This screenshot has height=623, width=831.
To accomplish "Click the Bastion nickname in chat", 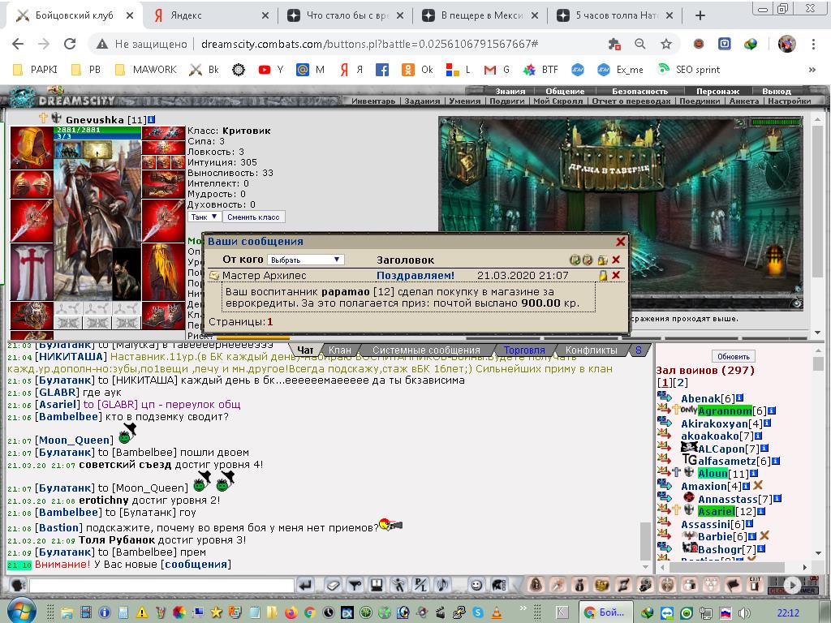I will [58, 527].
